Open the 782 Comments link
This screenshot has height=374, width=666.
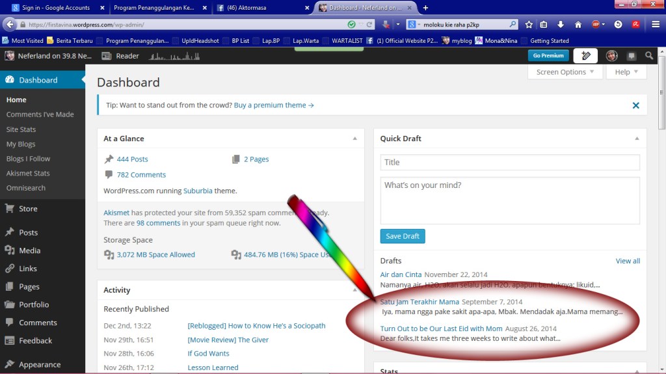(140, 174)
